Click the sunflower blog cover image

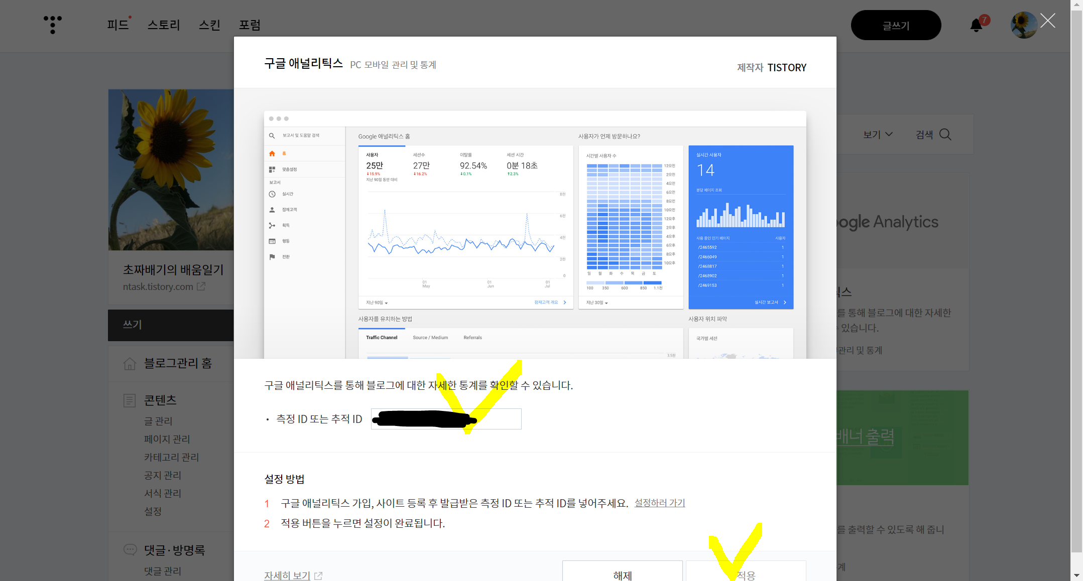171,170
